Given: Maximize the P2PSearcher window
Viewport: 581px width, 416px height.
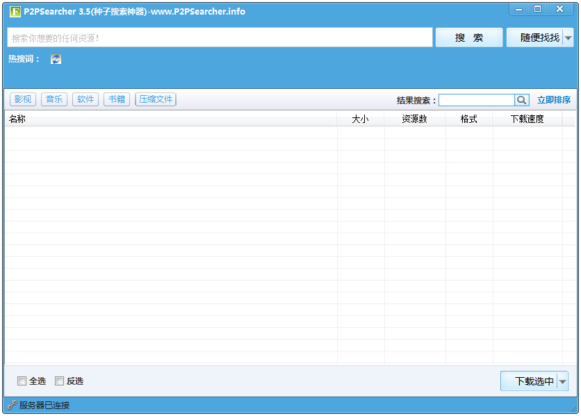Looking at the screenshot, I should click(x=538, y=9).
